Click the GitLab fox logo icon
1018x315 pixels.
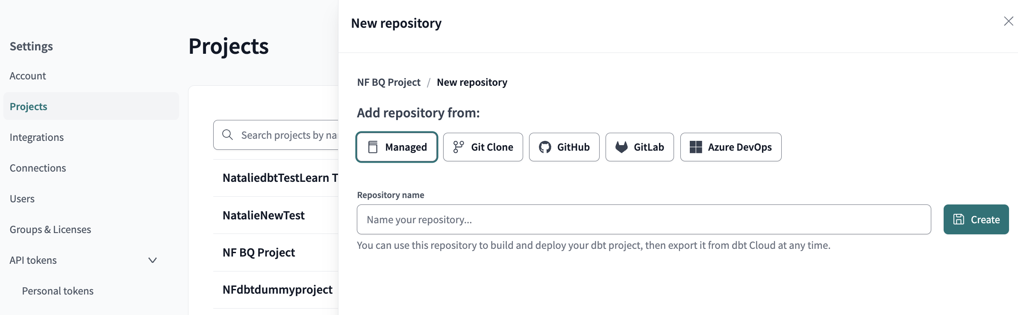[x=621, y=147]
